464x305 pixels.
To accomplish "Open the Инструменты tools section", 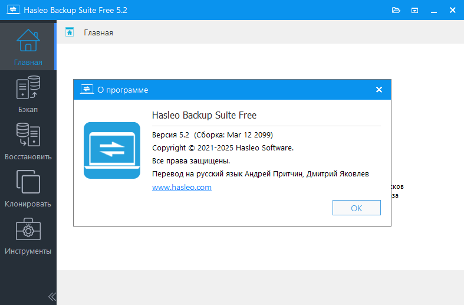I will (28, 236).
